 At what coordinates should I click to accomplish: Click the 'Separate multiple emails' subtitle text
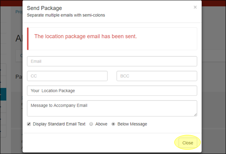click(x=66, y=16)
